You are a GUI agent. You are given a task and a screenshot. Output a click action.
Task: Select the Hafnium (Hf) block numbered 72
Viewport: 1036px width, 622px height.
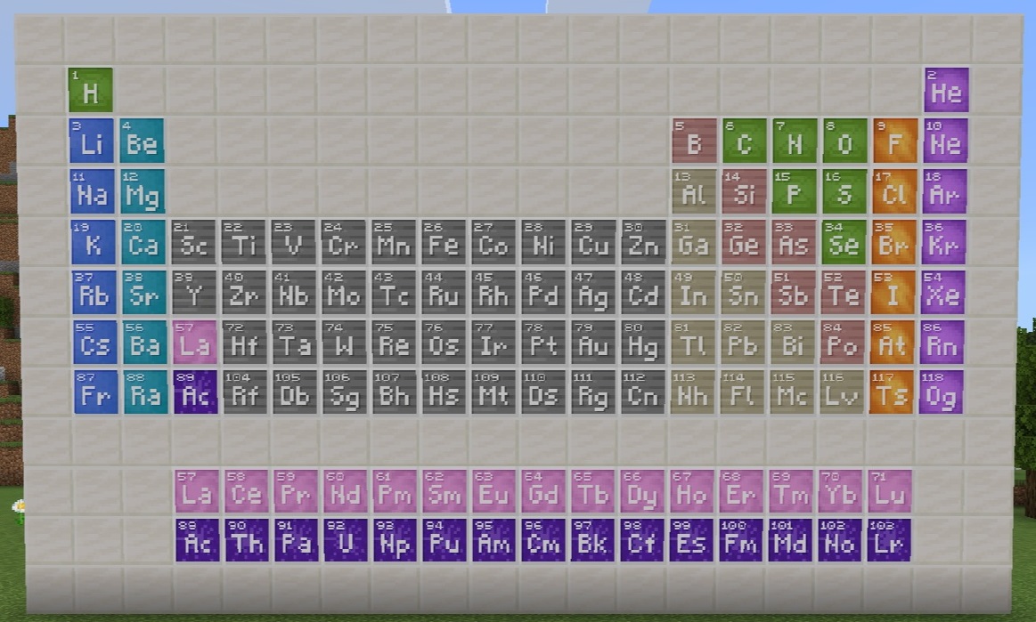[x=244, y=343]
